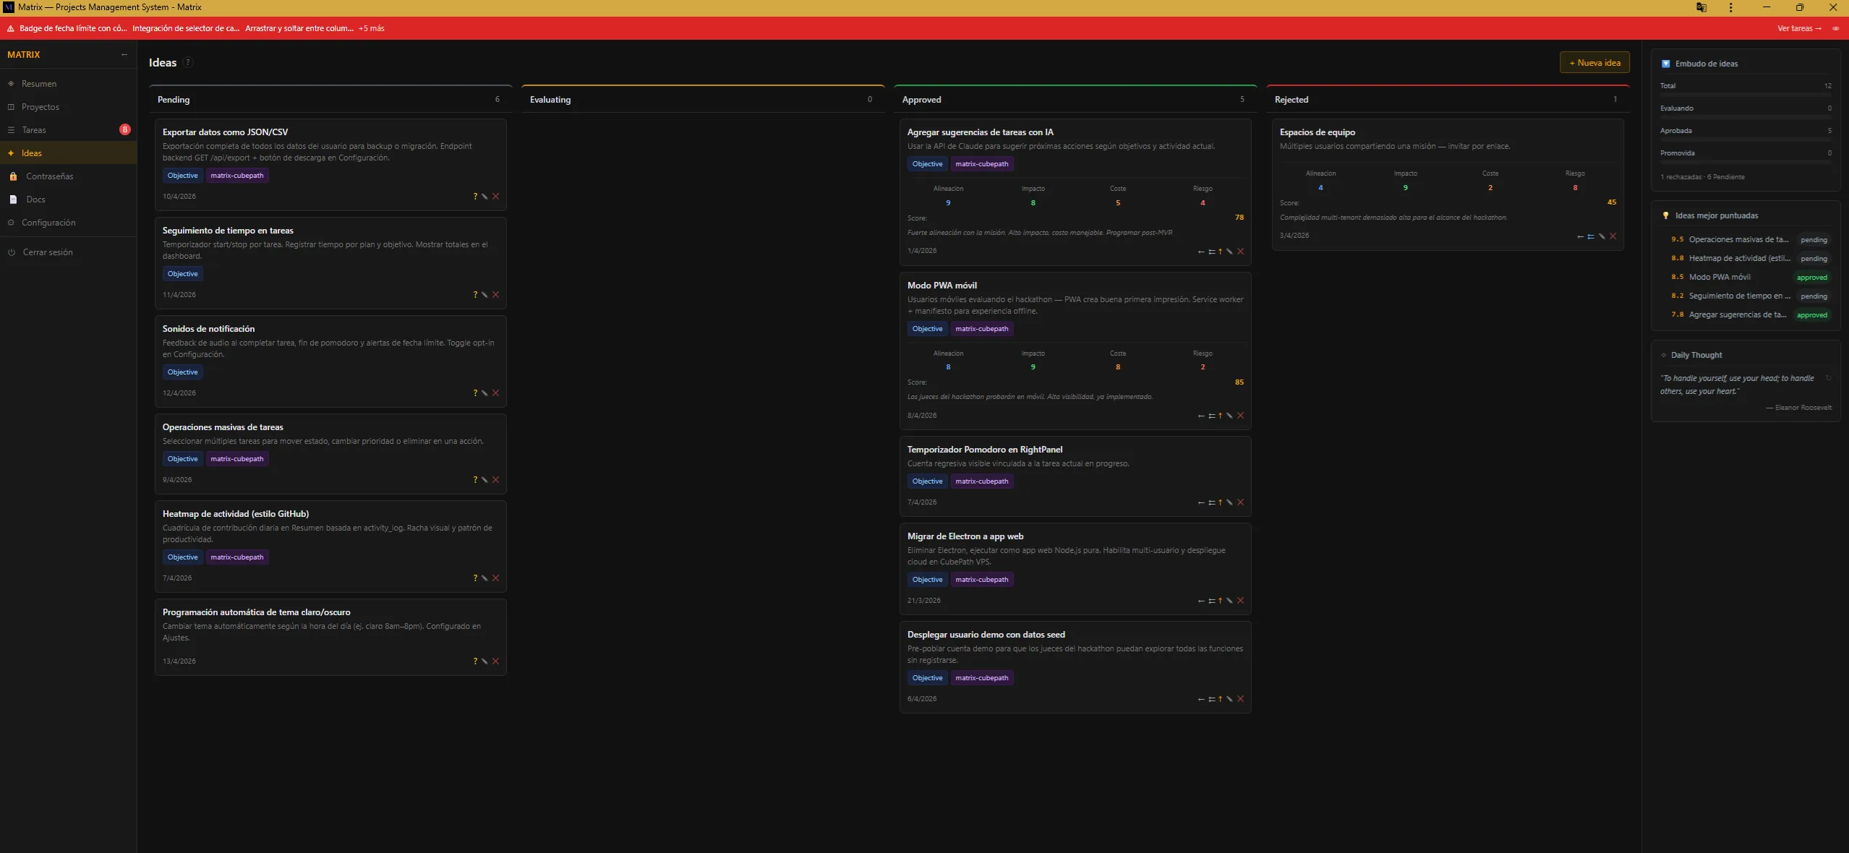Toggle Contraseñas lock entry in sidebar
Viewport: 1849px width, 853px height.
coord(50,176)
